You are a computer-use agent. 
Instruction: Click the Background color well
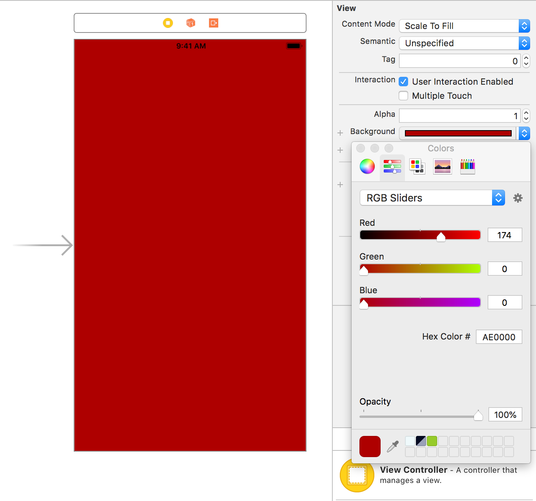point(458,133)
